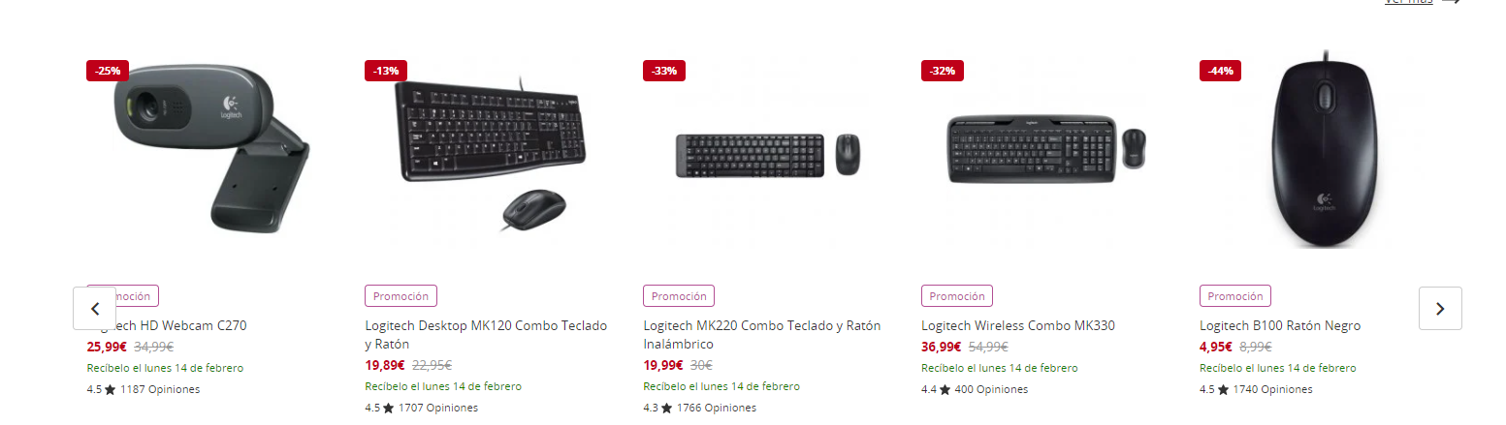This screenshot has height=425, width=1506.
Task: Click the Promoción tag on MK330
Action: point(957,296)
